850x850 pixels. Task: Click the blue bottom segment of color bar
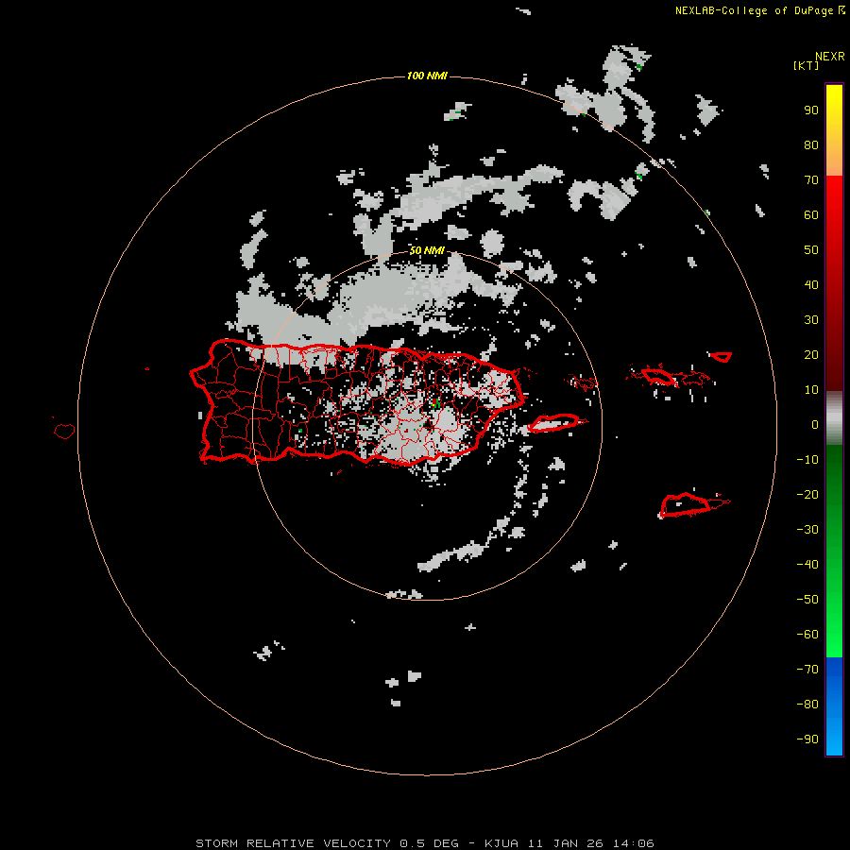834,706
